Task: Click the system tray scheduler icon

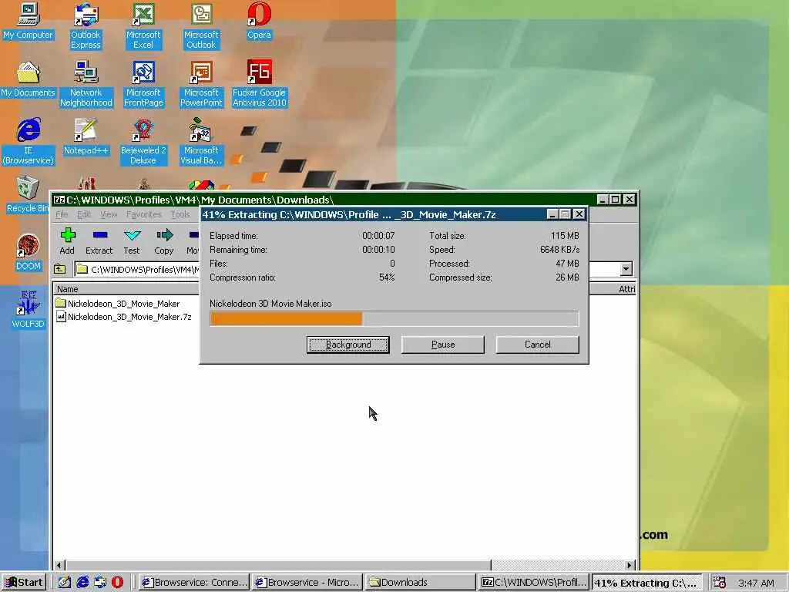Action: [x=720, y=582]
